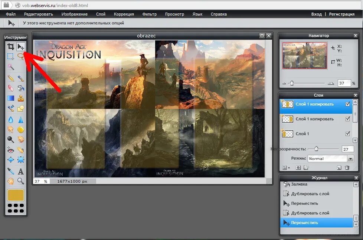This screenshot has width=363, height=240.
Task: Open the Коррекция menu
Action: [x=124, y=14]
